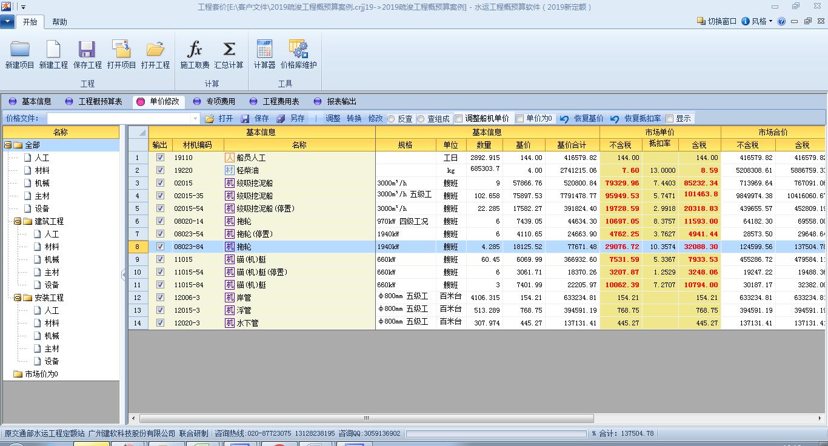The image size is (828, 446).
Task: Enable the 单价为0 checkbox
Action: click(519, 119)
